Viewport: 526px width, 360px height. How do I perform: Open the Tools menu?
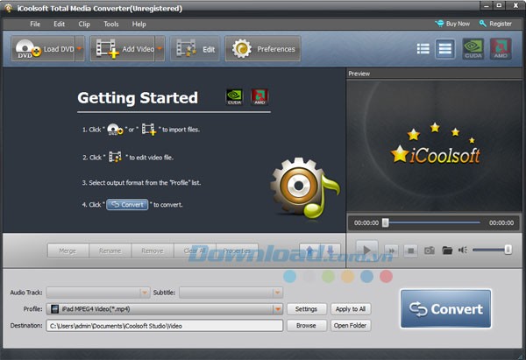click(x=110, y=25)
